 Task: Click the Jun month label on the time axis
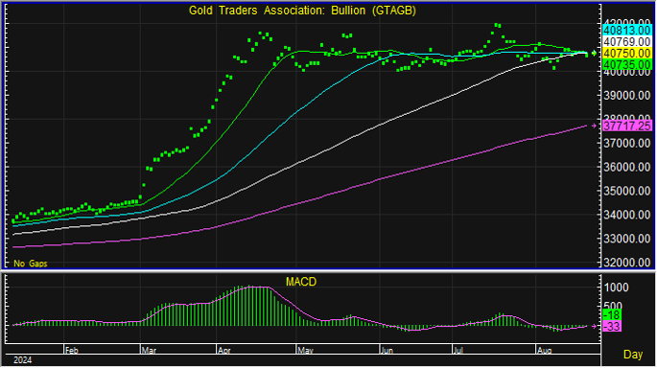(x=387, y=351)
